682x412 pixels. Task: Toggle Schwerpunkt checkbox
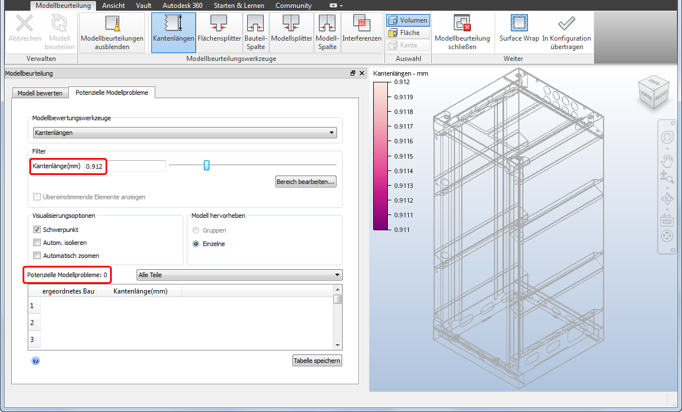tap(37, 230)
